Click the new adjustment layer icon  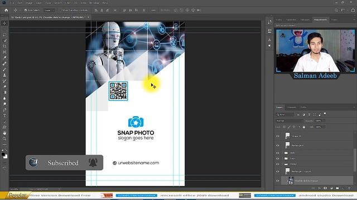pyautogui.click(x=331, y=188)
